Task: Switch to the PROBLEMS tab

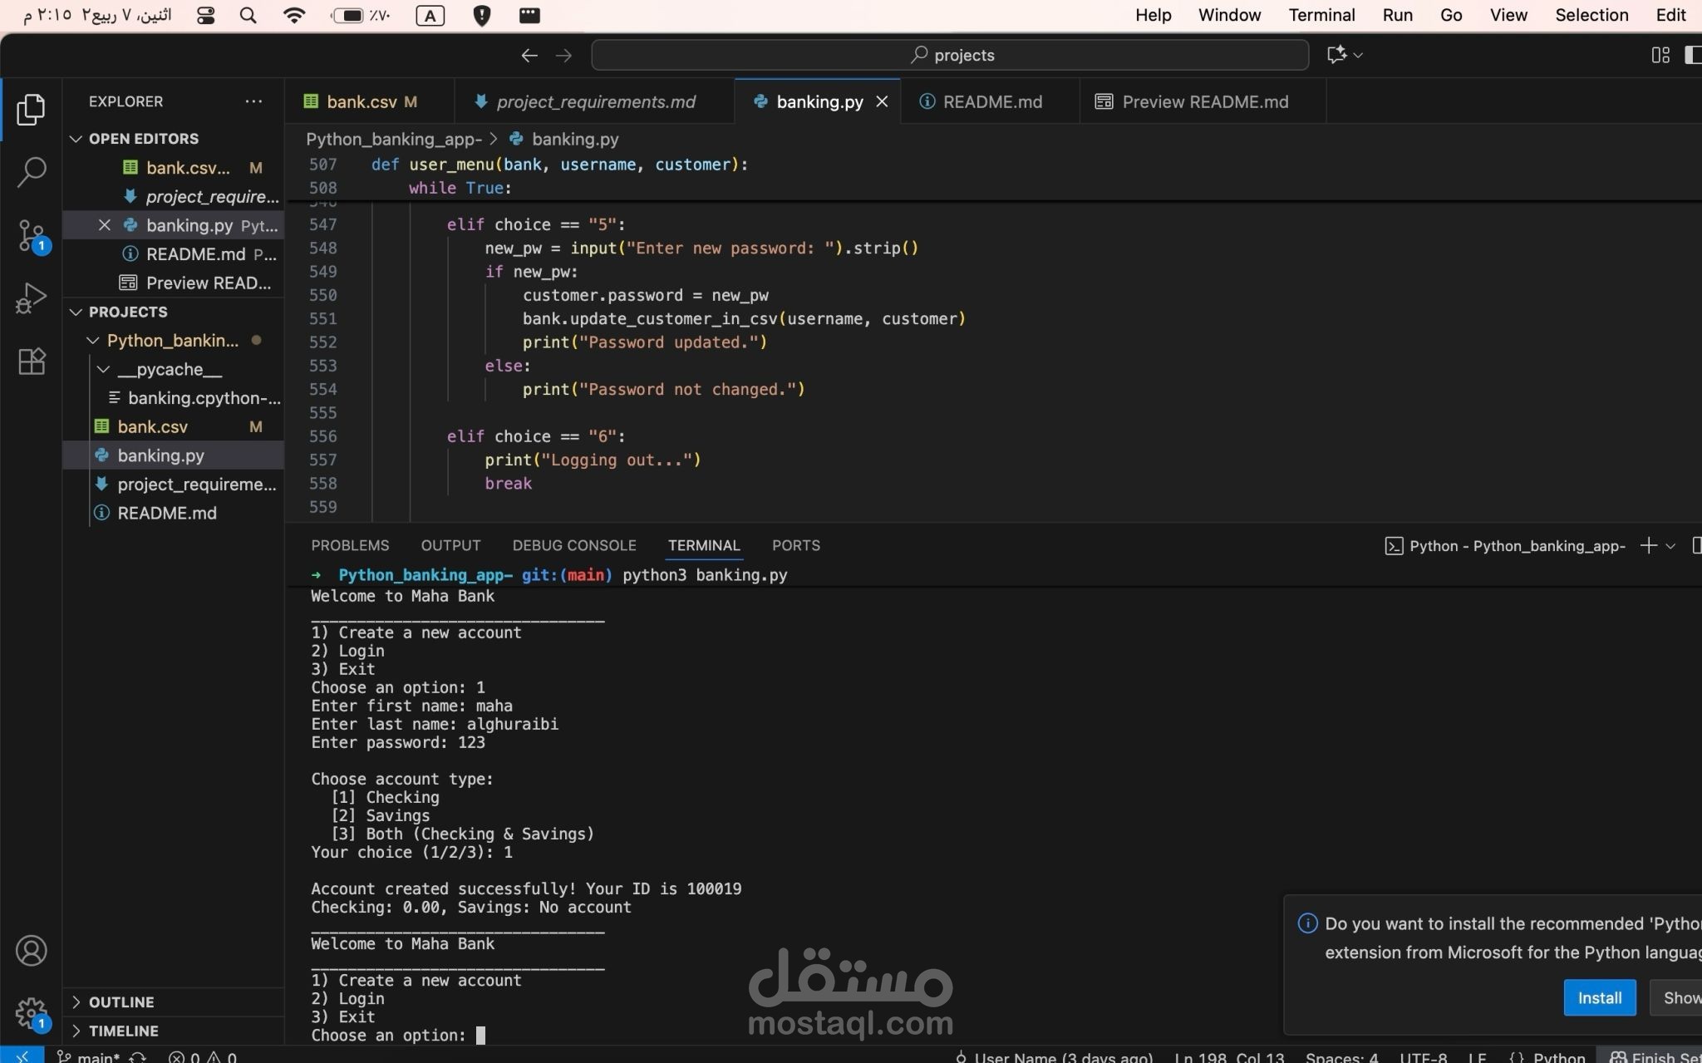Action: [x=350, y=545]
